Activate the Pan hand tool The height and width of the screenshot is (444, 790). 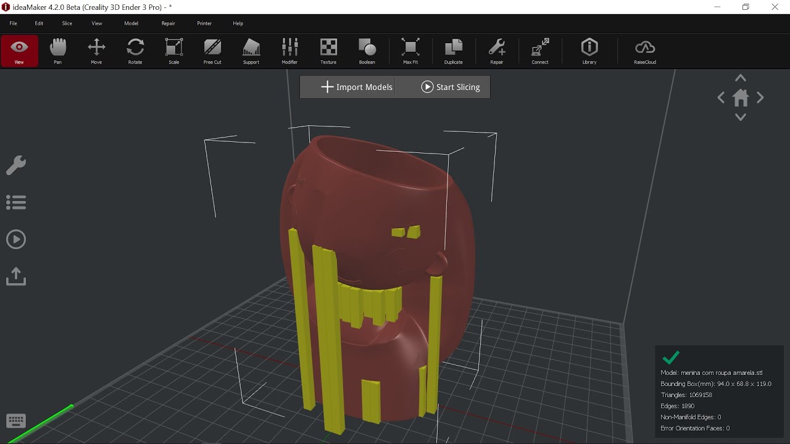[x=57, y=51]
